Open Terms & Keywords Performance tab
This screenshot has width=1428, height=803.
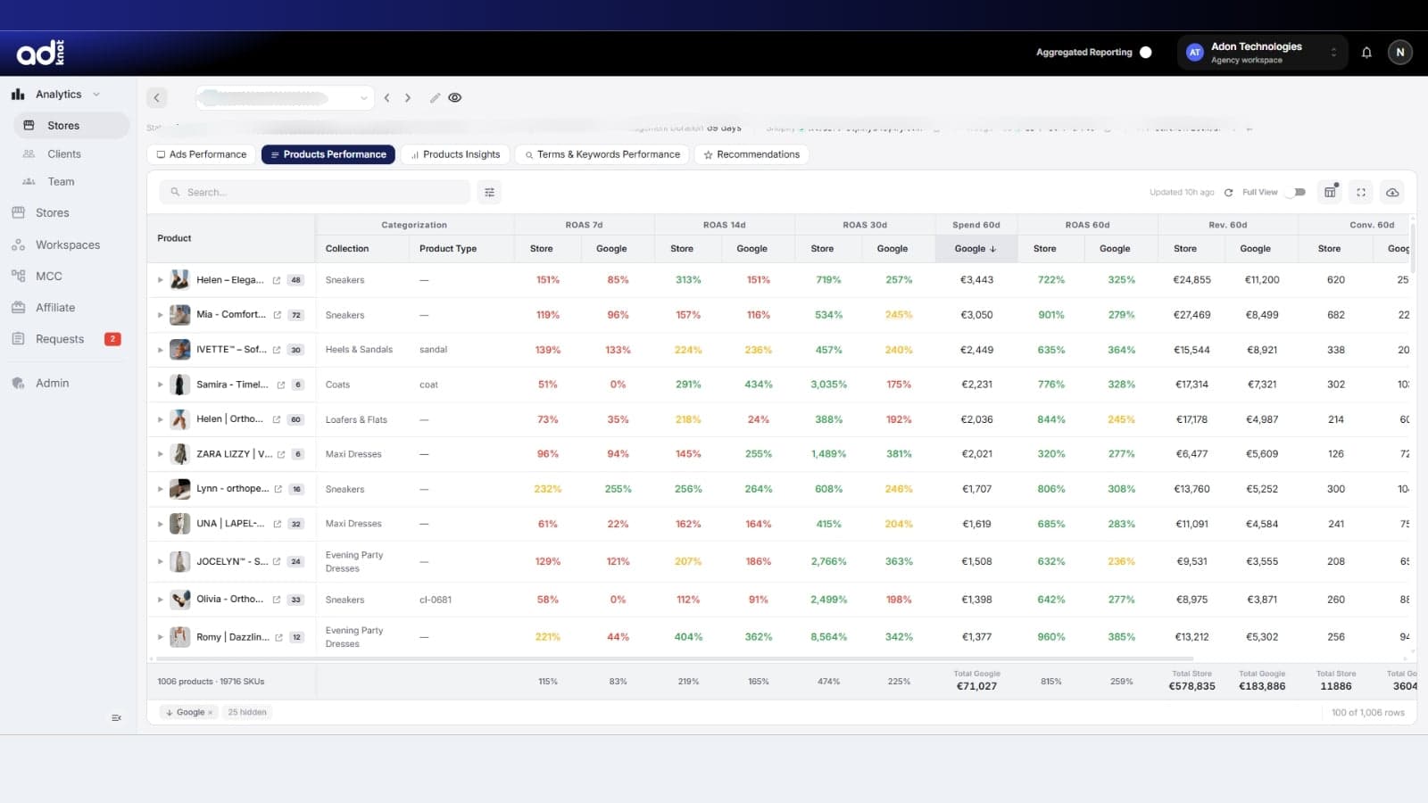pyautogui.click(x=602, y=154)
